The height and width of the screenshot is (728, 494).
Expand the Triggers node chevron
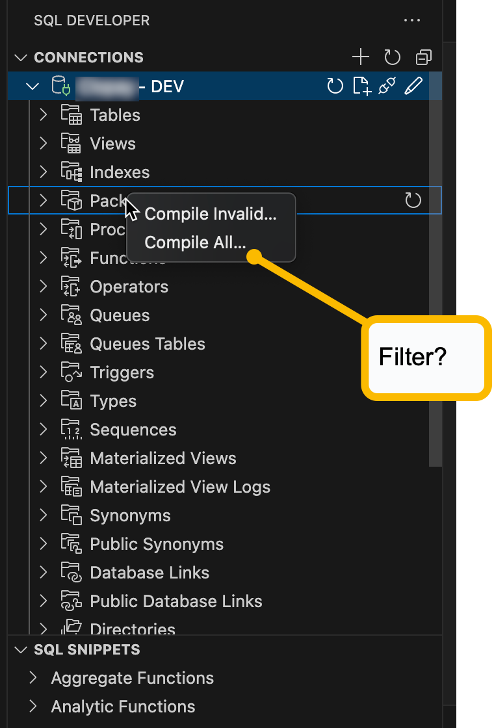pyautogui.click(x=44, y=372)
